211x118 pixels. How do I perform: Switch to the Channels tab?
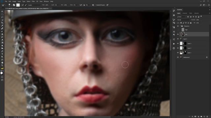point(185,13)
